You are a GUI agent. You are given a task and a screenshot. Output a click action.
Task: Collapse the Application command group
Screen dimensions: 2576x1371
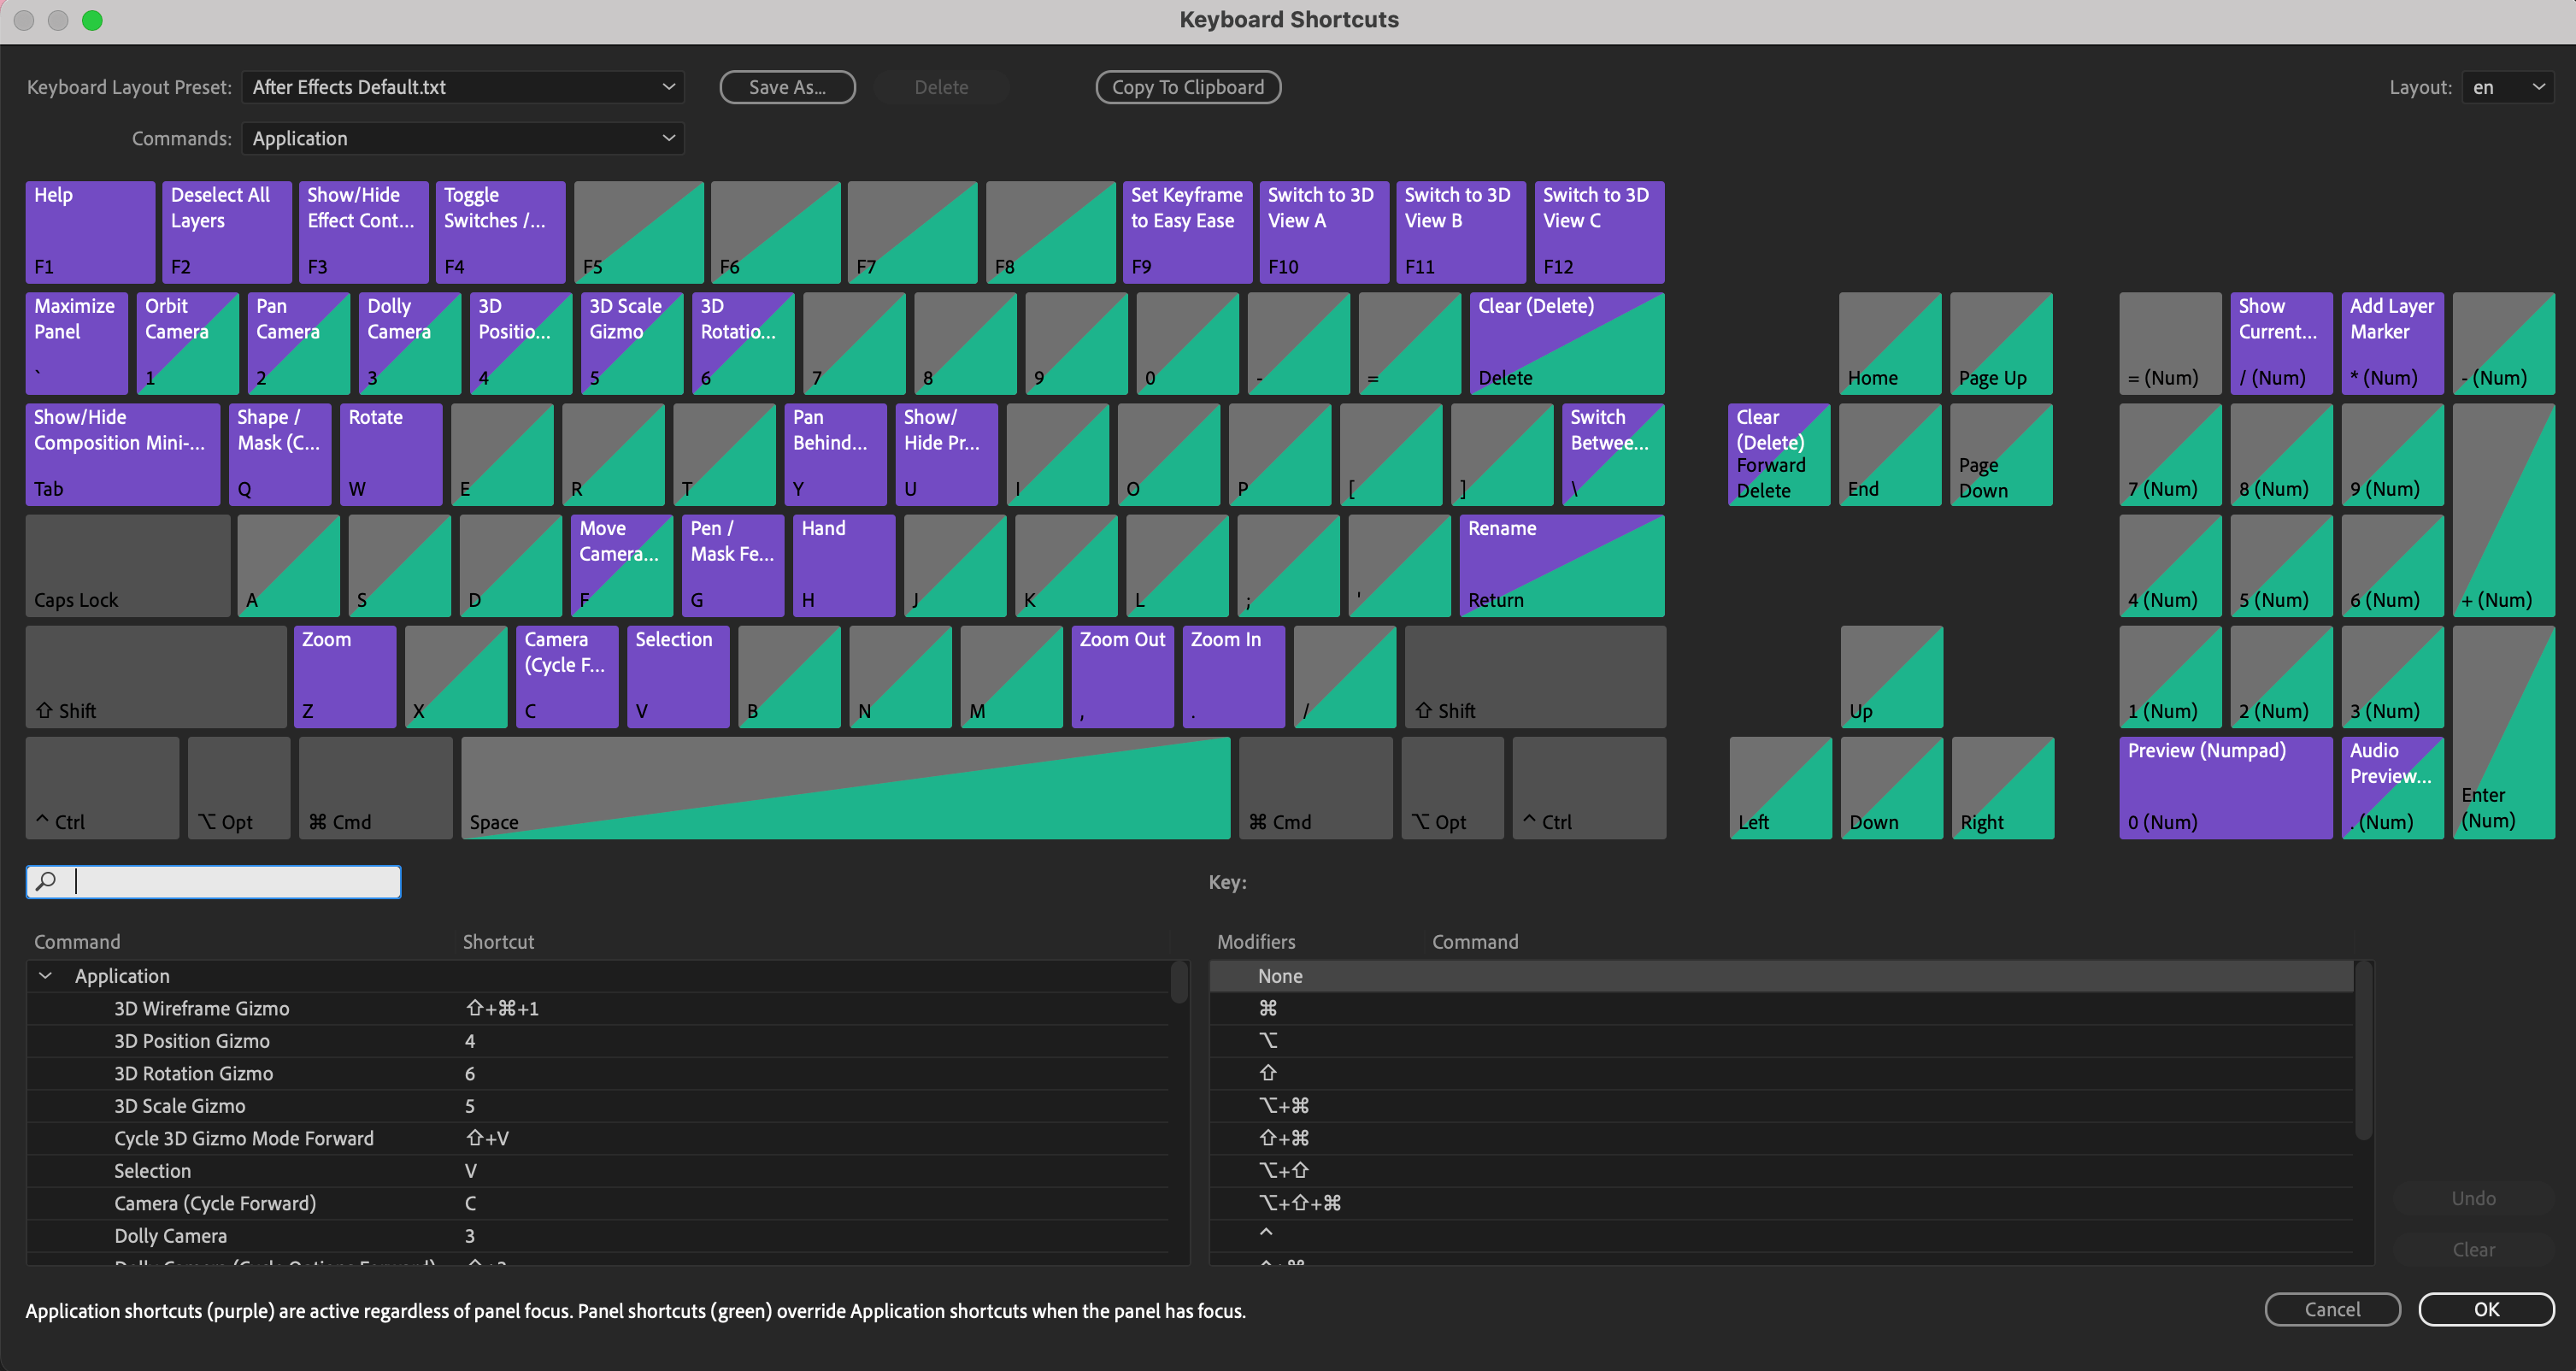click(x=44, y=975)
